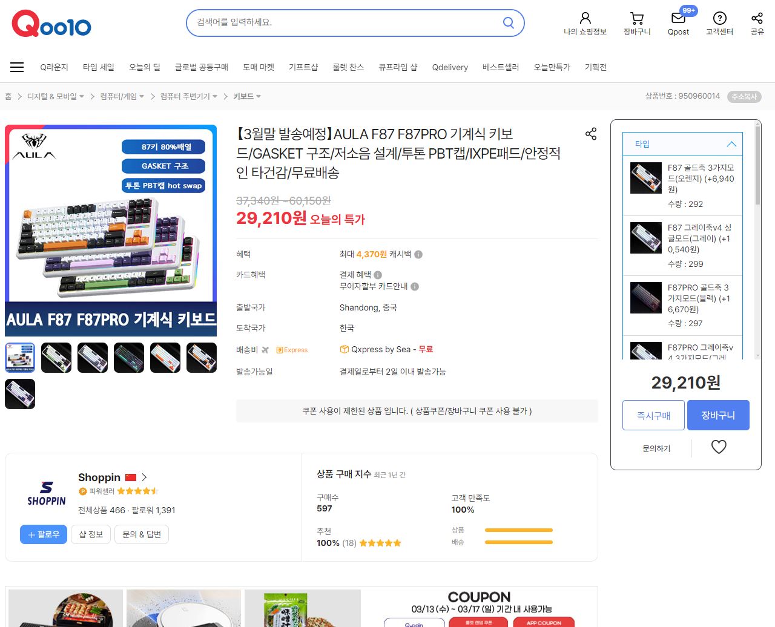Click 문의하기 link
Screen dimensions: 775x627
(x=656, y=448)
